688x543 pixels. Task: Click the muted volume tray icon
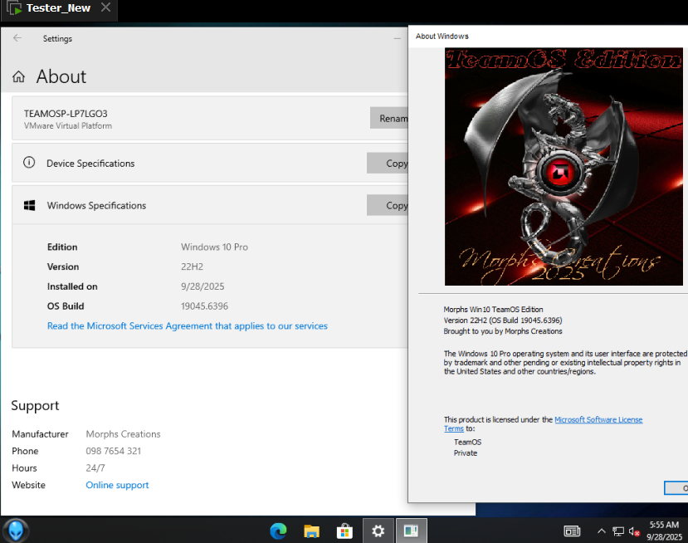pos(635,531)
